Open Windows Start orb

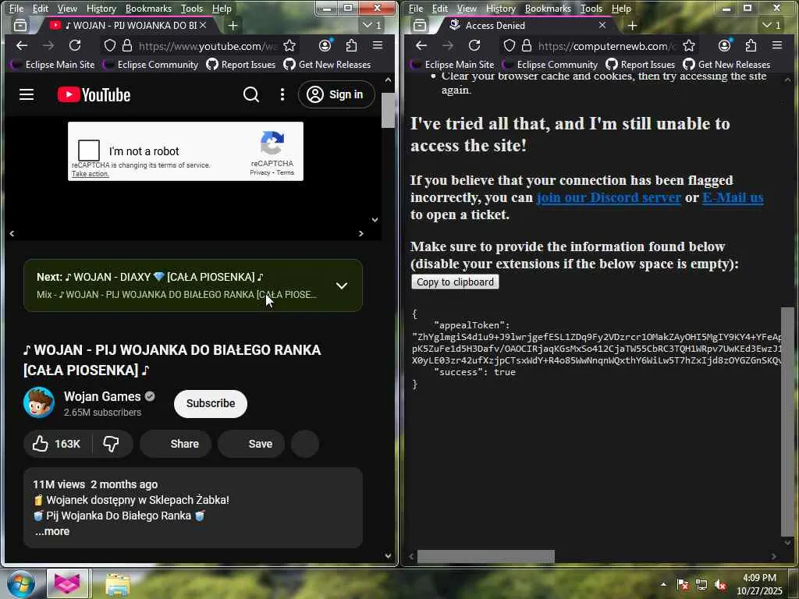point(20,584)
